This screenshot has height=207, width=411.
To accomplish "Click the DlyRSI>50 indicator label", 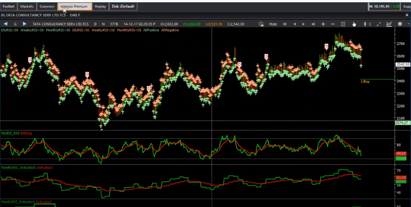I will (10, 30).
